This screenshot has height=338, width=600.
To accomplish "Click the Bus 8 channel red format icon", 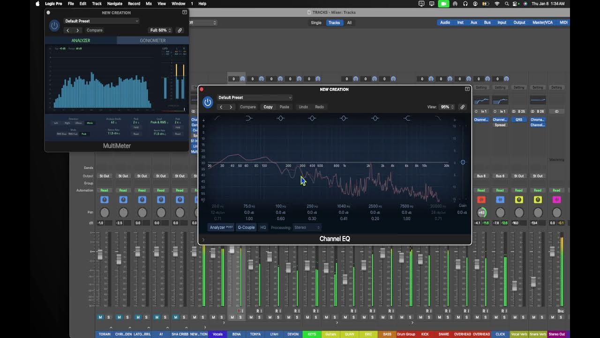I will pyautogui.click(x=481, y=200).
